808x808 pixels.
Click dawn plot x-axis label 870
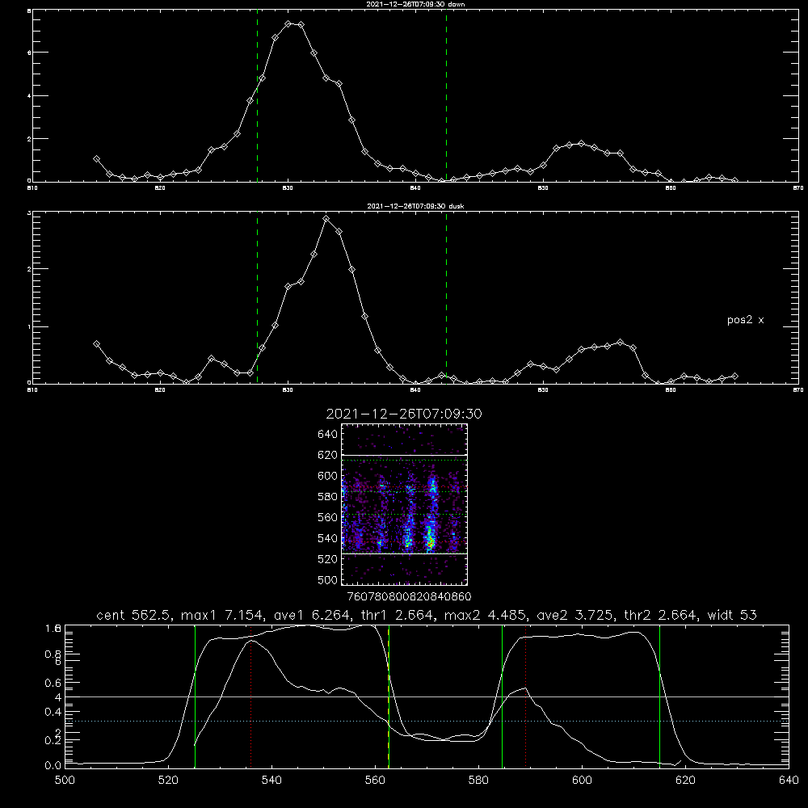tap(797, 188)
